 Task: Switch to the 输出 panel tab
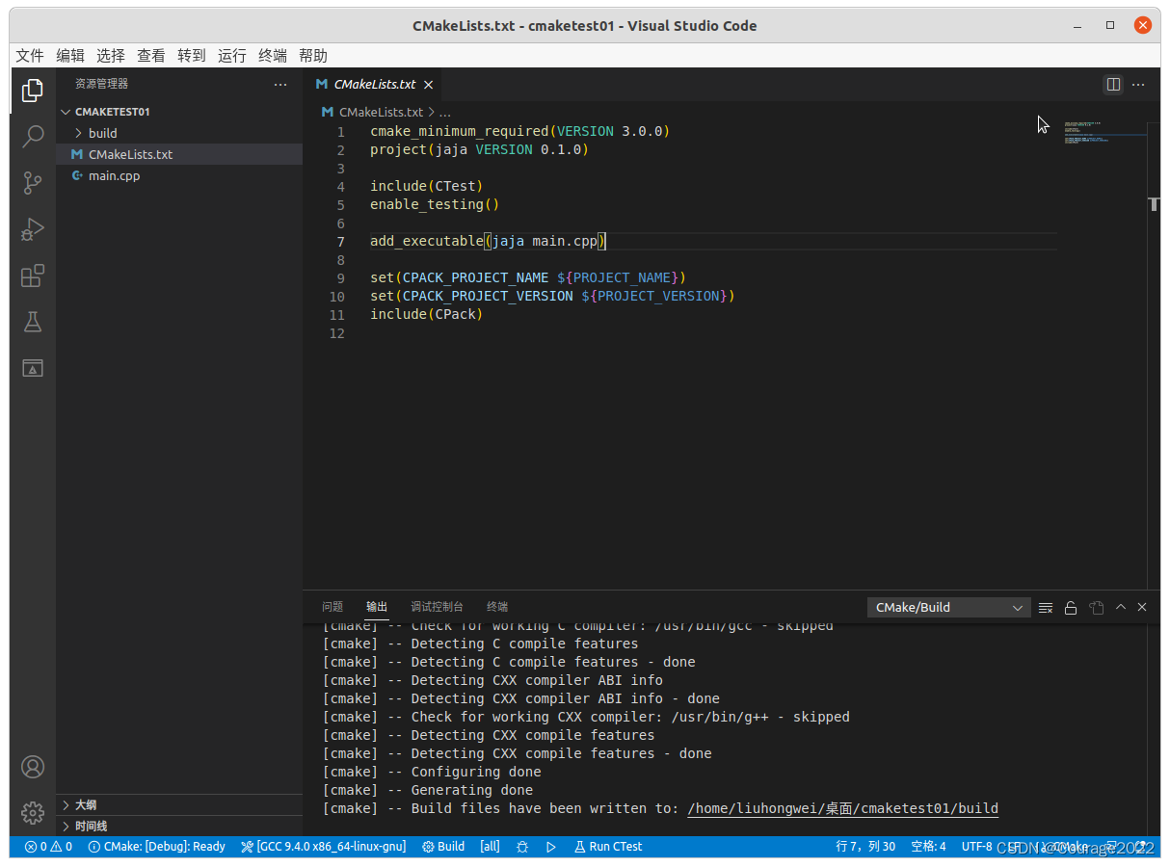pos(377,607)
